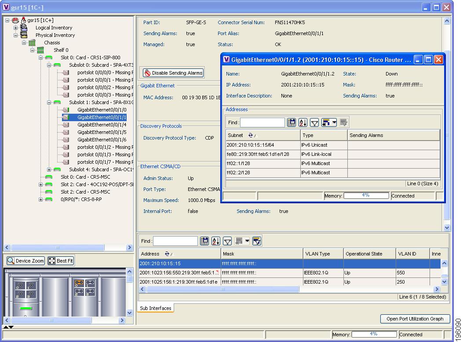Expand Subslot 4: Subcard SPA-OC1
The image size is (463, 342).
coord(49,169)
